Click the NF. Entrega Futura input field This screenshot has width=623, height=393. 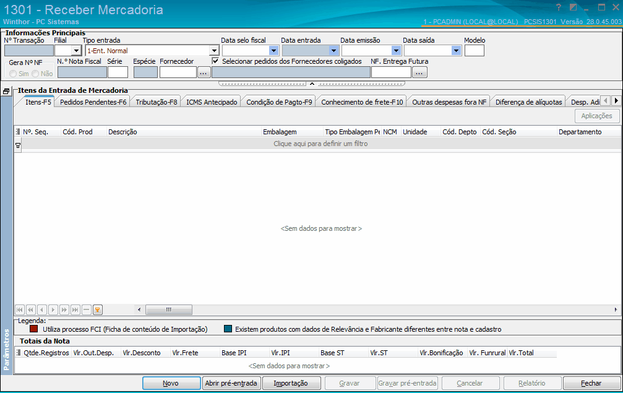point(391,72)
